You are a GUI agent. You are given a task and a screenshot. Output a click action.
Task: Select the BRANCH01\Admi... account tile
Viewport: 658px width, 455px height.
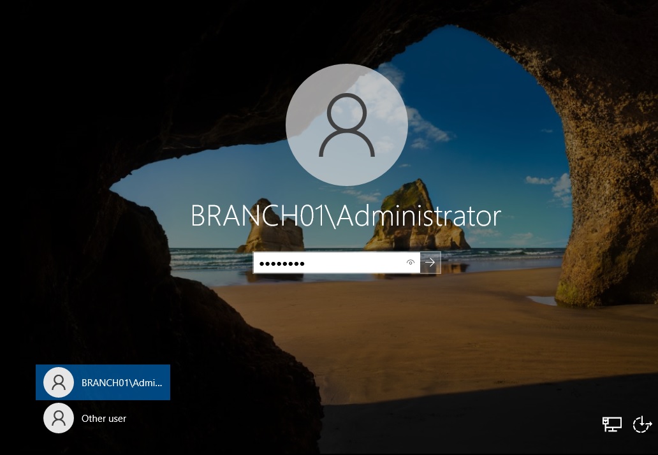point(103,382)
